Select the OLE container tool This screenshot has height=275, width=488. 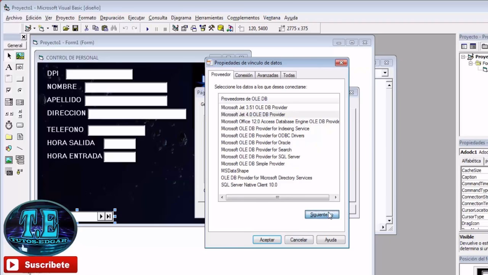pos(9,171)
